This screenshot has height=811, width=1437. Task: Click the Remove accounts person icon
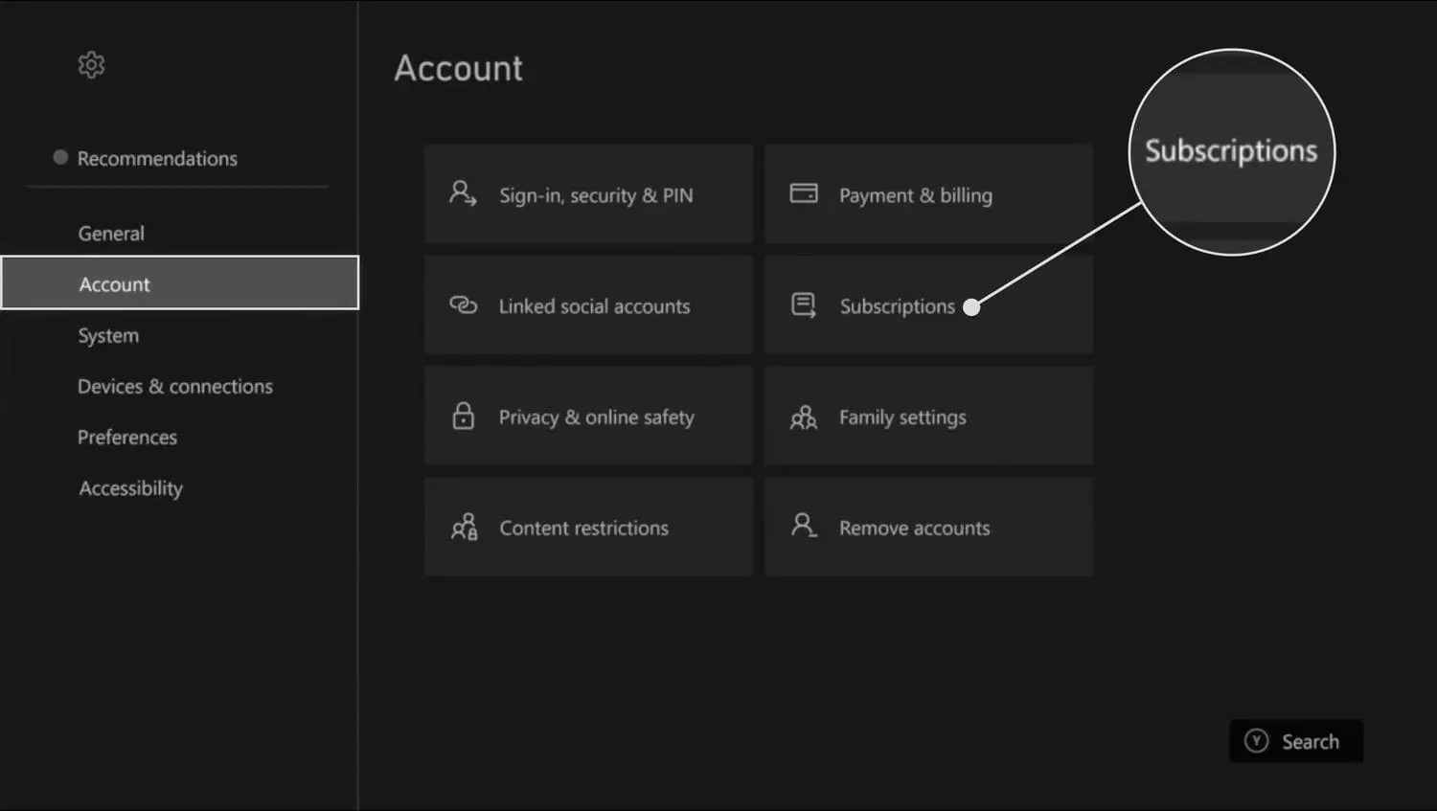click(x=803, y=526)
